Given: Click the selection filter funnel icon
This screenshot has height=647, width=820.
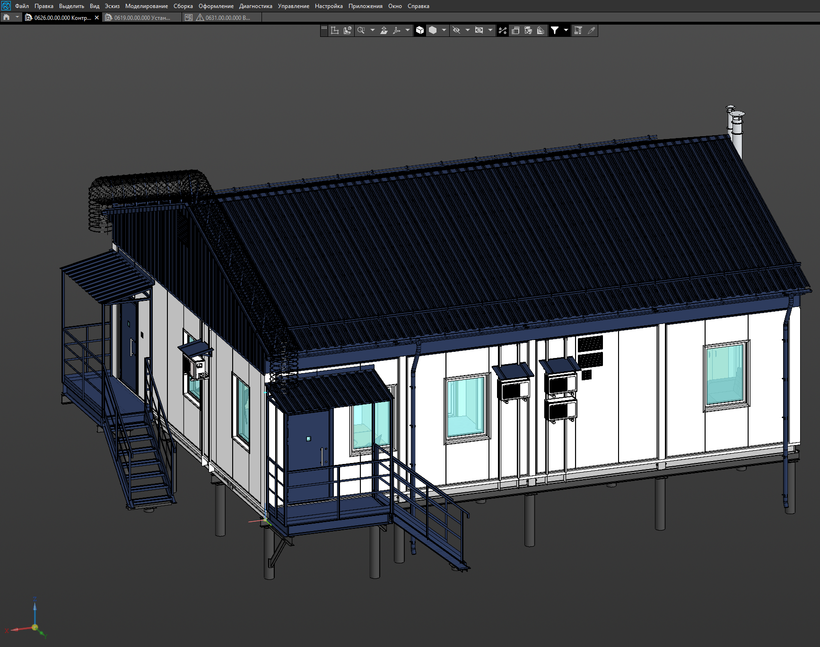Looking at the screenshot, I should pos(555,31).
